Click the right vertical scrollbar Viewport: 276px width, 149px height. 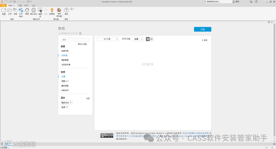pyautogui.click(x=274, y=80)
